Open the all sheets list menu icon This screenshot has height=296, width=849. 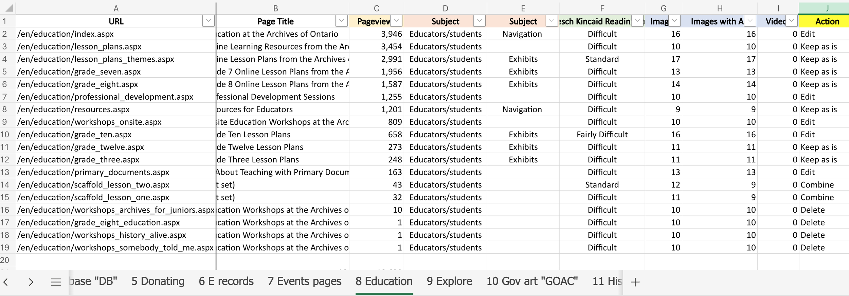(56, 282)
